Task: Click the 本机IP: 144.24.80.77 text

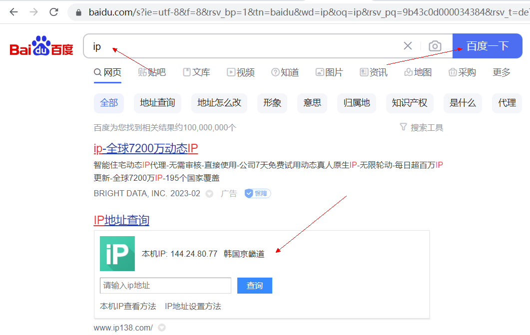Action: (x=179, y=254)
